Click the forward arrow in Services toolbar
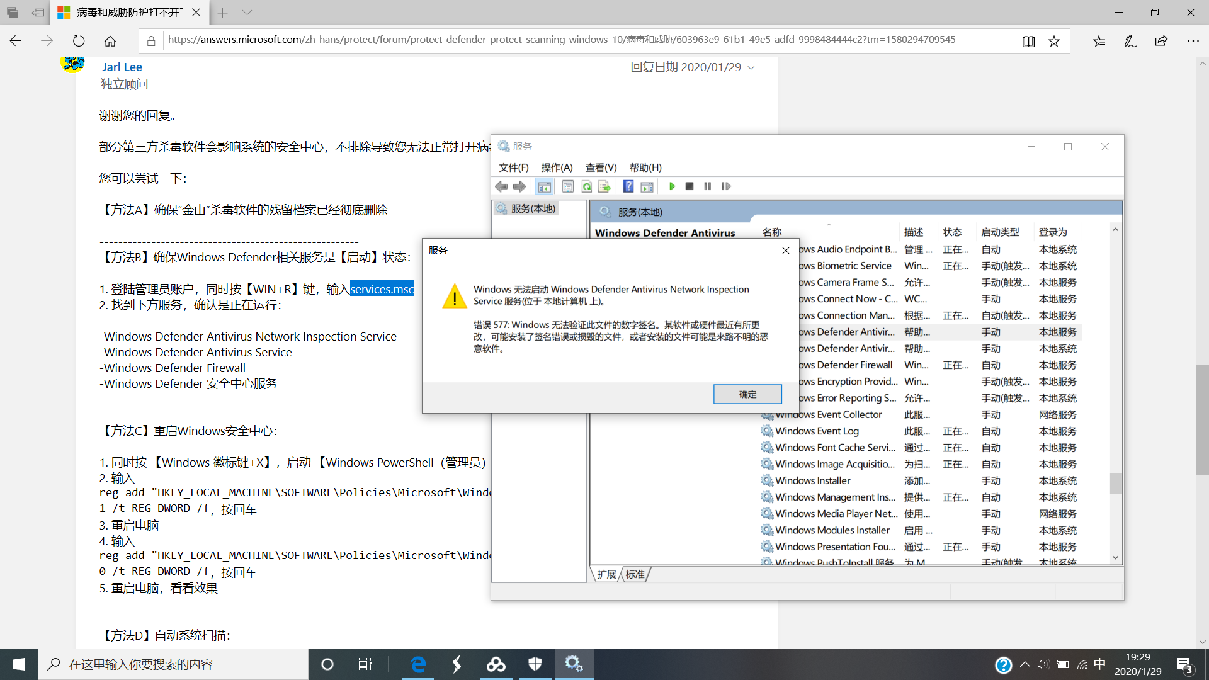Screen dimensions: 1209x680 [519, 186]
